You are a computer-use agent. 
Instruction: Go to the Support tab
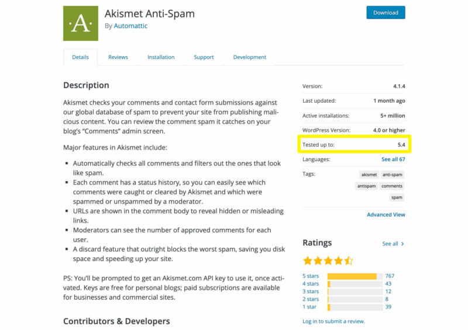204,57
